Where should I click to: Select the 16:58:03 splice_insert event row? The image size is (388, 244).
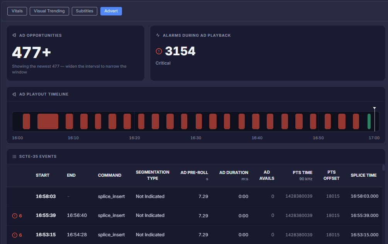[x=194, y=196]
